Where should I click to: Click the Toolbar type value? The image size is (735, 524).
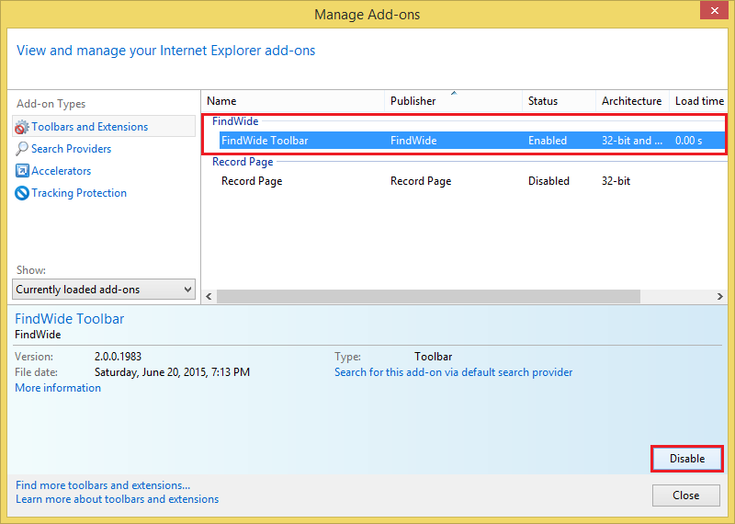(433, 357)
